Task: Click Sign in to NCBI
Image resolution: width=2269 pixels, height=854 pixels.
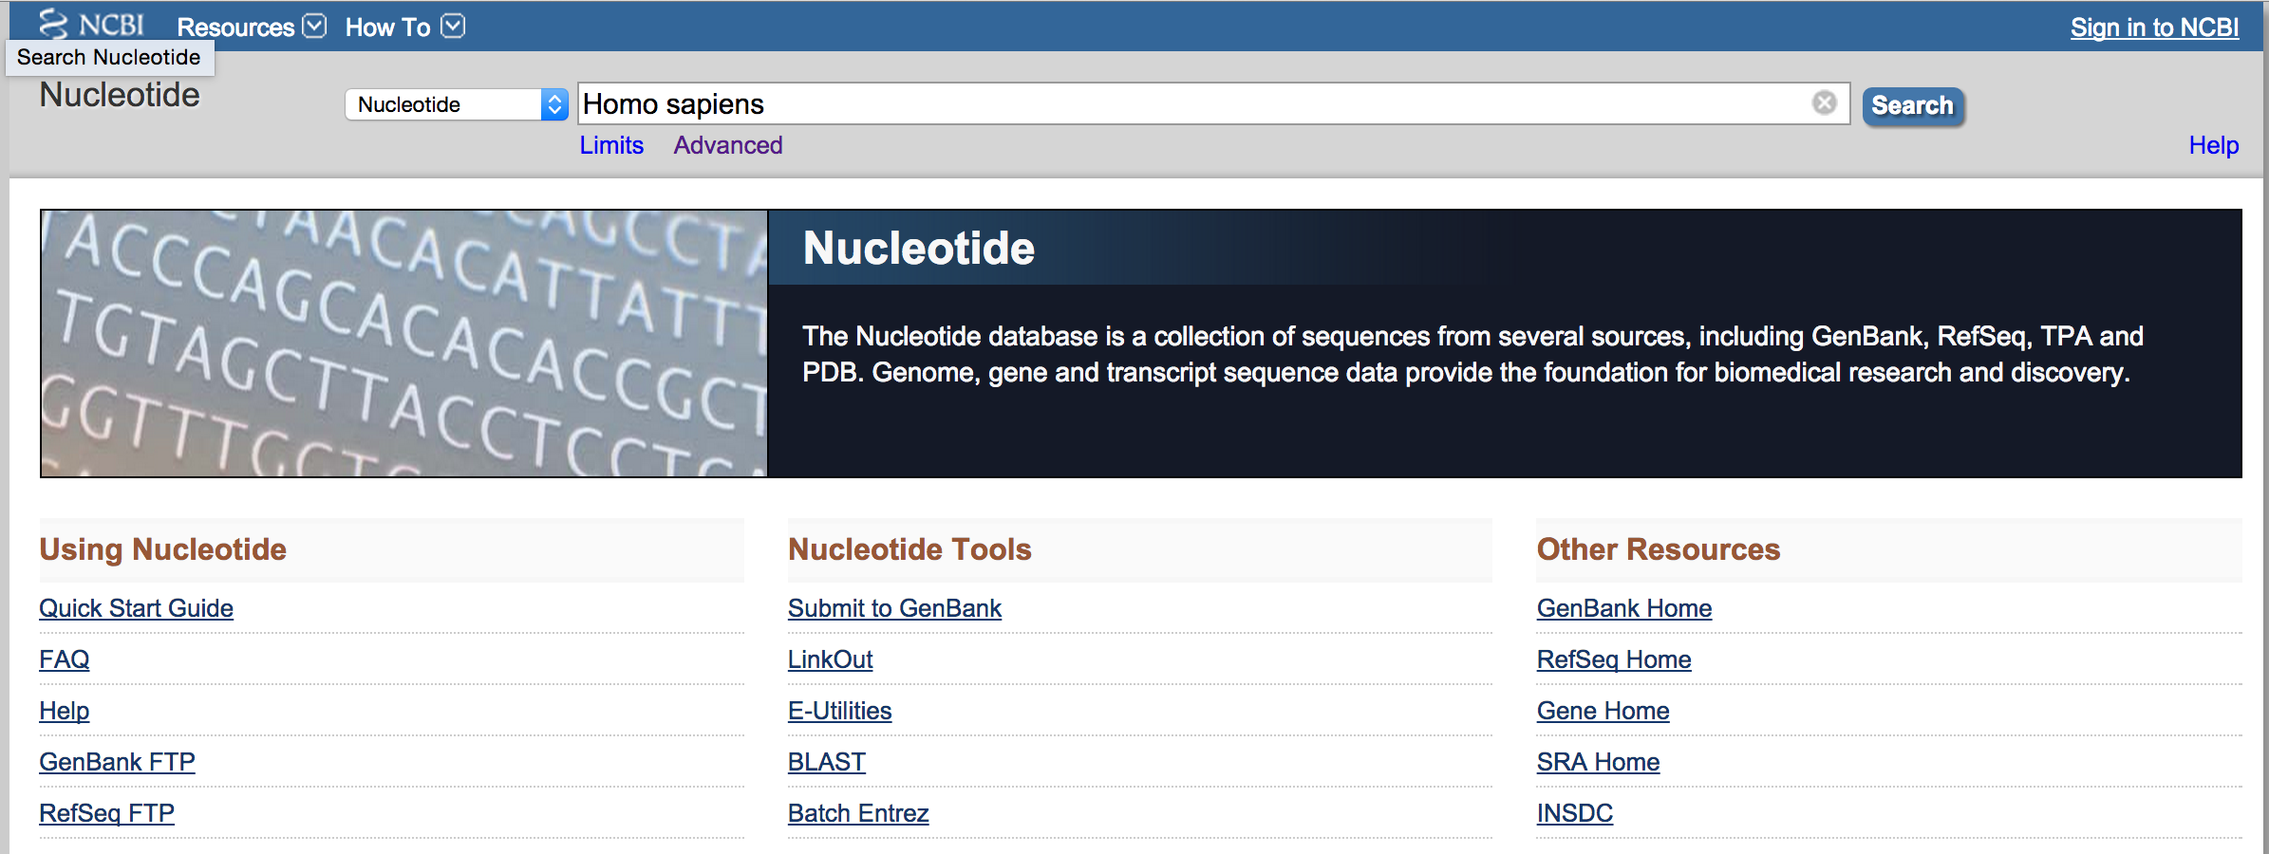Action: pyautogui.click(x=2154, y=28)
